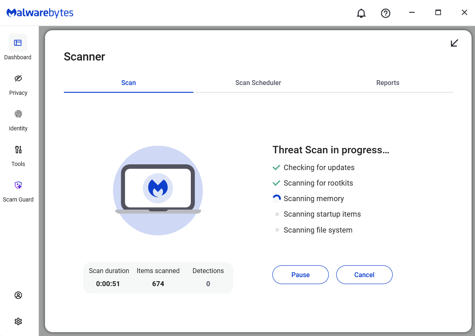
Task: Click the 'Scanning startup items' text
Action: coord(322,214)
